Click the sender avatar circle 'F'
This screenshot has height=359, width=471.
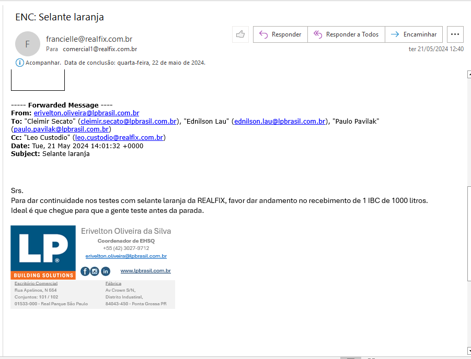[x=28, y=44]
